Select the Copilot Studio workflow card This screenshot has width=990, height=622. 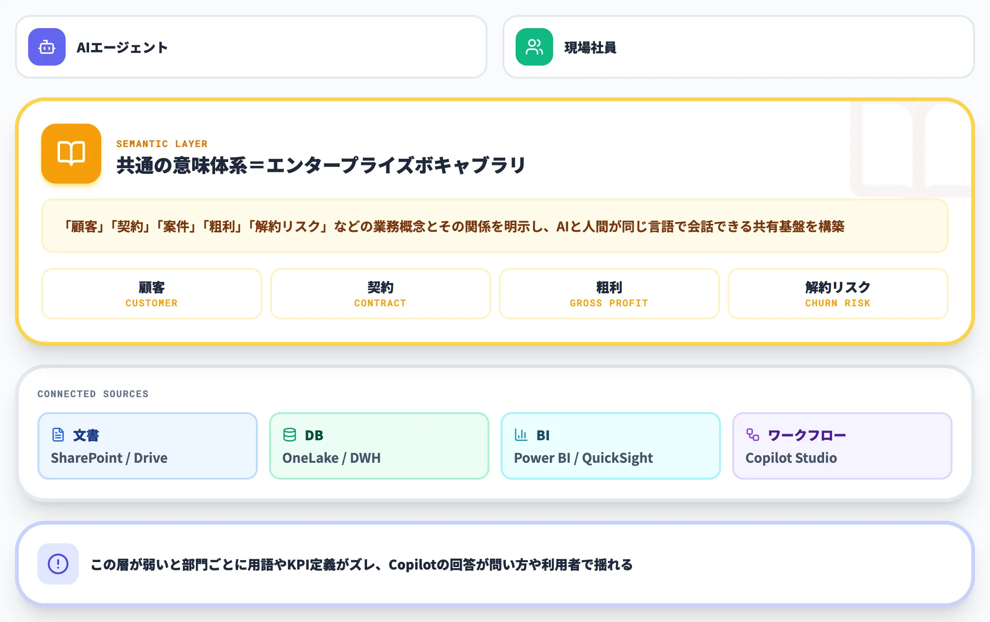(842, 446)
